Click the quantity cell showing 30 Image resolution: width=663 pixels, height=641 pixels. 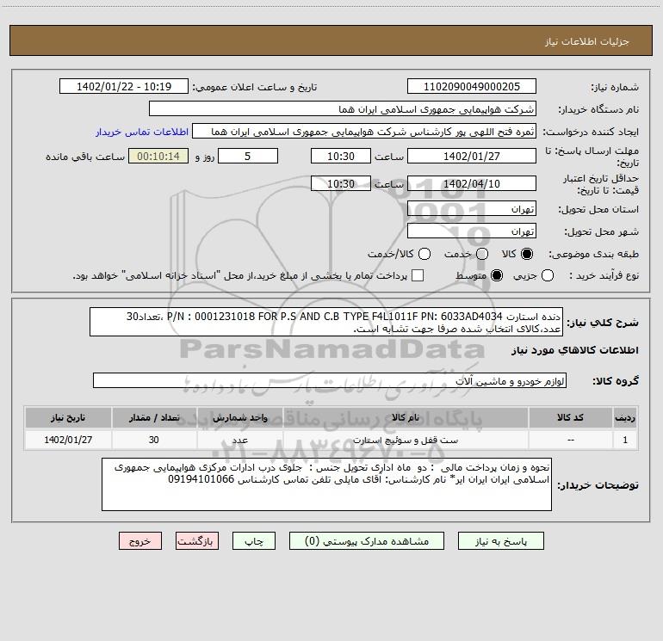click(x=154, y=440)
